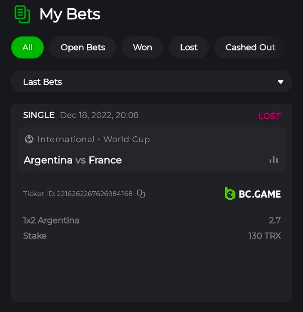Click the soccer ball sport icon
Image resolution: width=303 pixels, height=312 pixels.
[29, 139]
